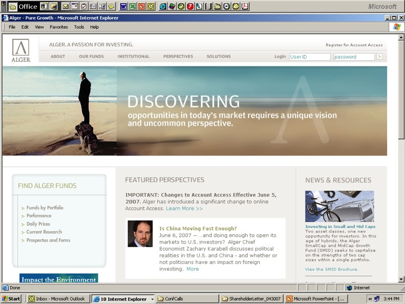
Task: Open the Current Research link
Action: pos(44,232)
